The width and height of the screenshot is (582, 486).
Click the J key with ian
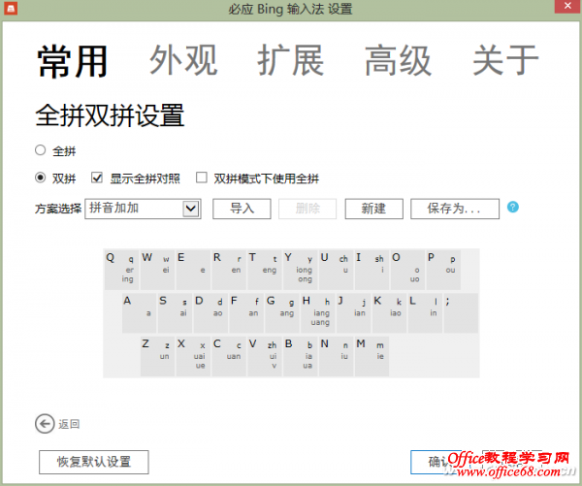pyautogui.click(x=354, y=313)
